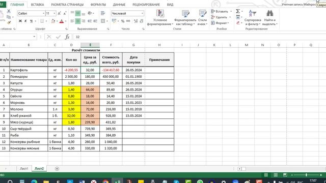
Task: Click the Copy icon in the clipboard group
Action: tap(9, 17)
